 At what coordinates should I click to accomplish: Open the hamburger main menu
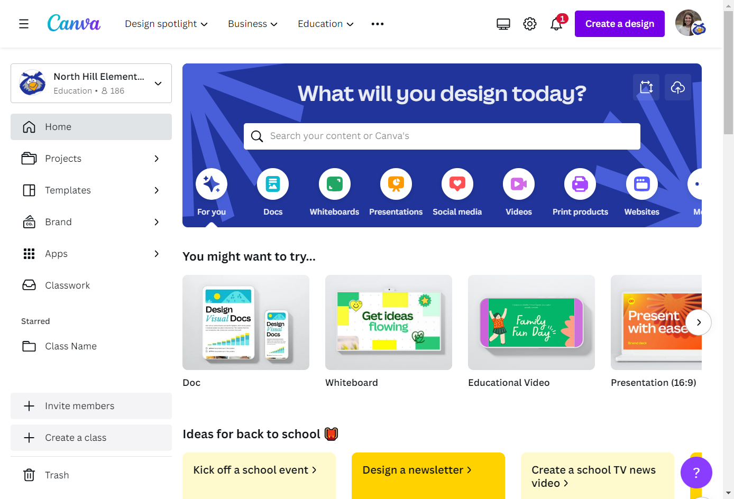point(24,24)
